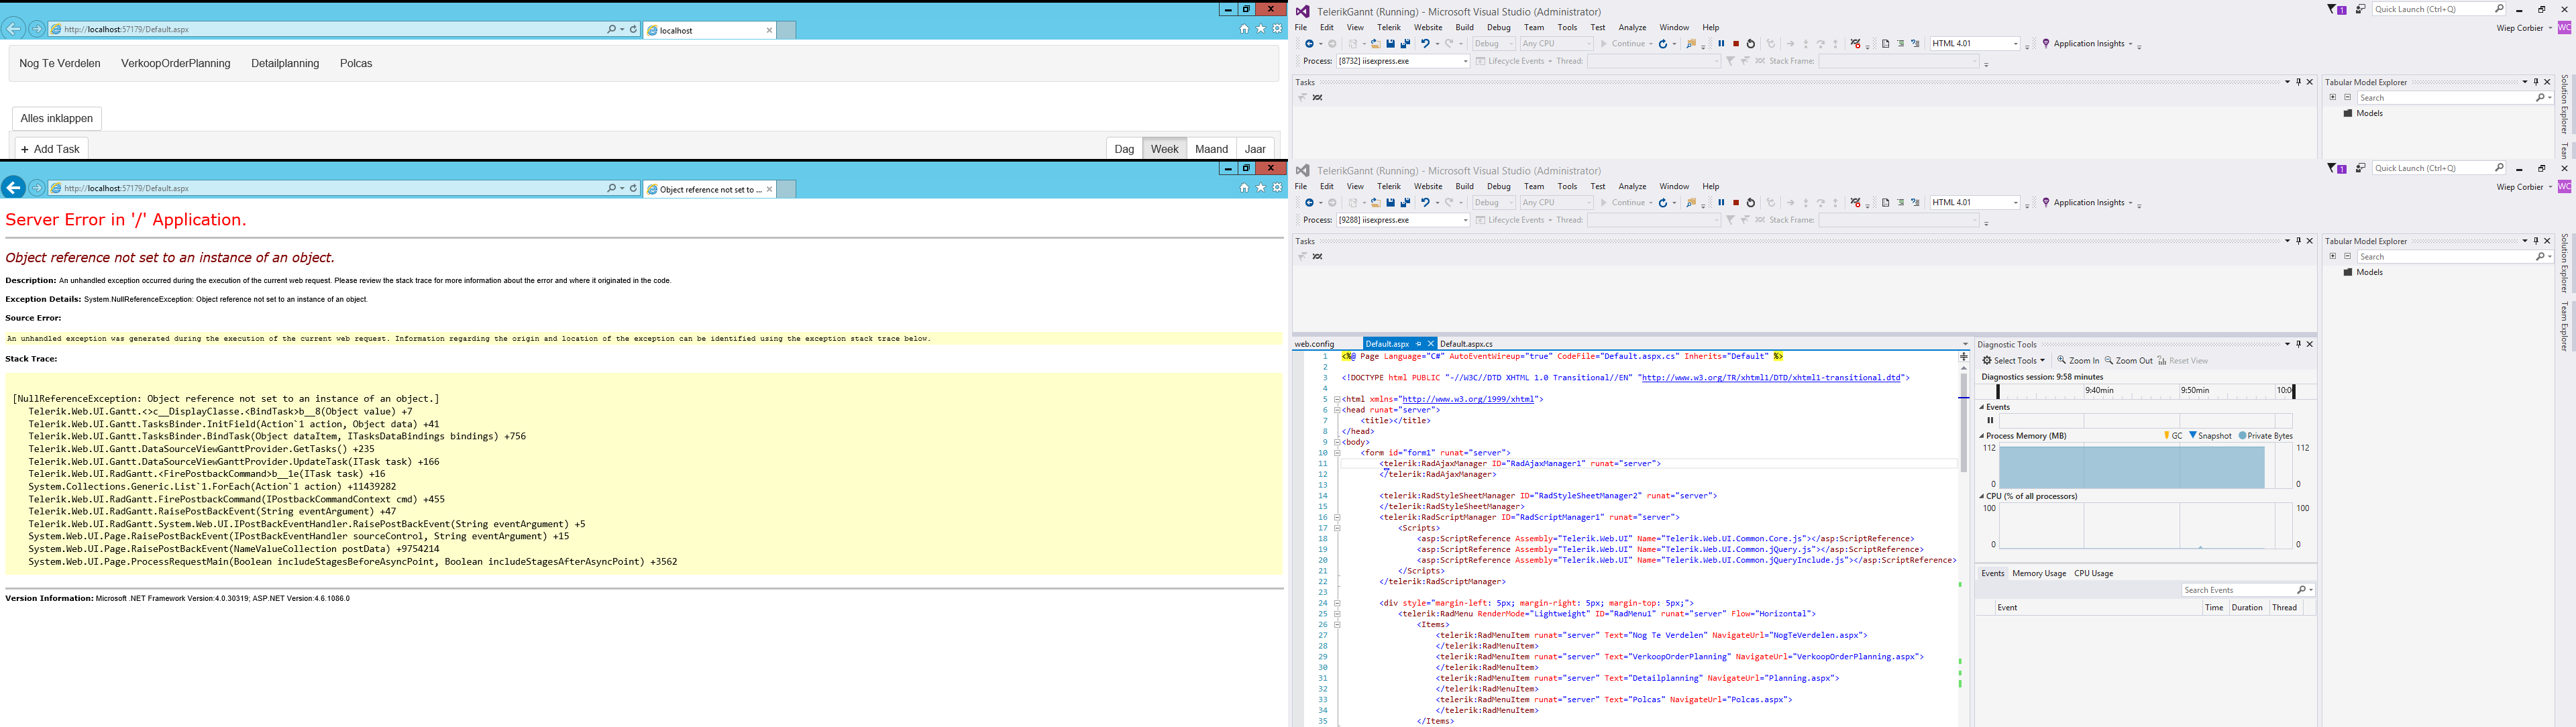Click the Zoom In icon in Diagnostic Tools
This screenshot has width=2576, height=727.
(2062, 361)
